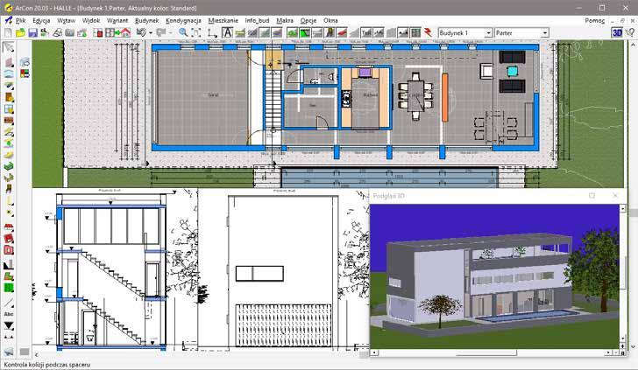Image resolution: width=638 pixels, height=370 pixels.
Task: Open the Okna menu
Action: coord(330,20)
